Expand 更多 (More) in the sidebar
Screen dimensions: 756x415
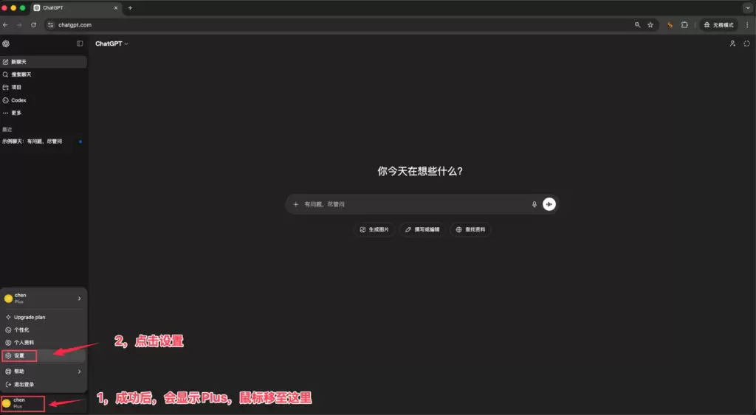tap(16, 113)
